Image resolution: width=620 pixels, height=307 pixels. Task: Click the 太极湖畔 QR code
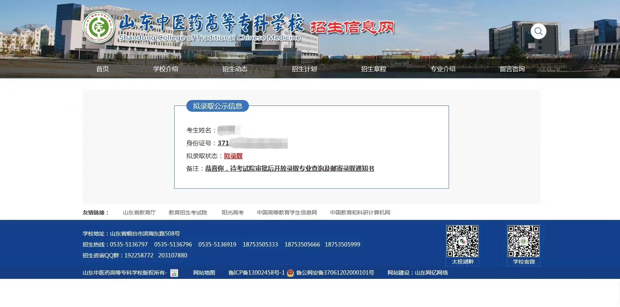(x=463, y=241)
